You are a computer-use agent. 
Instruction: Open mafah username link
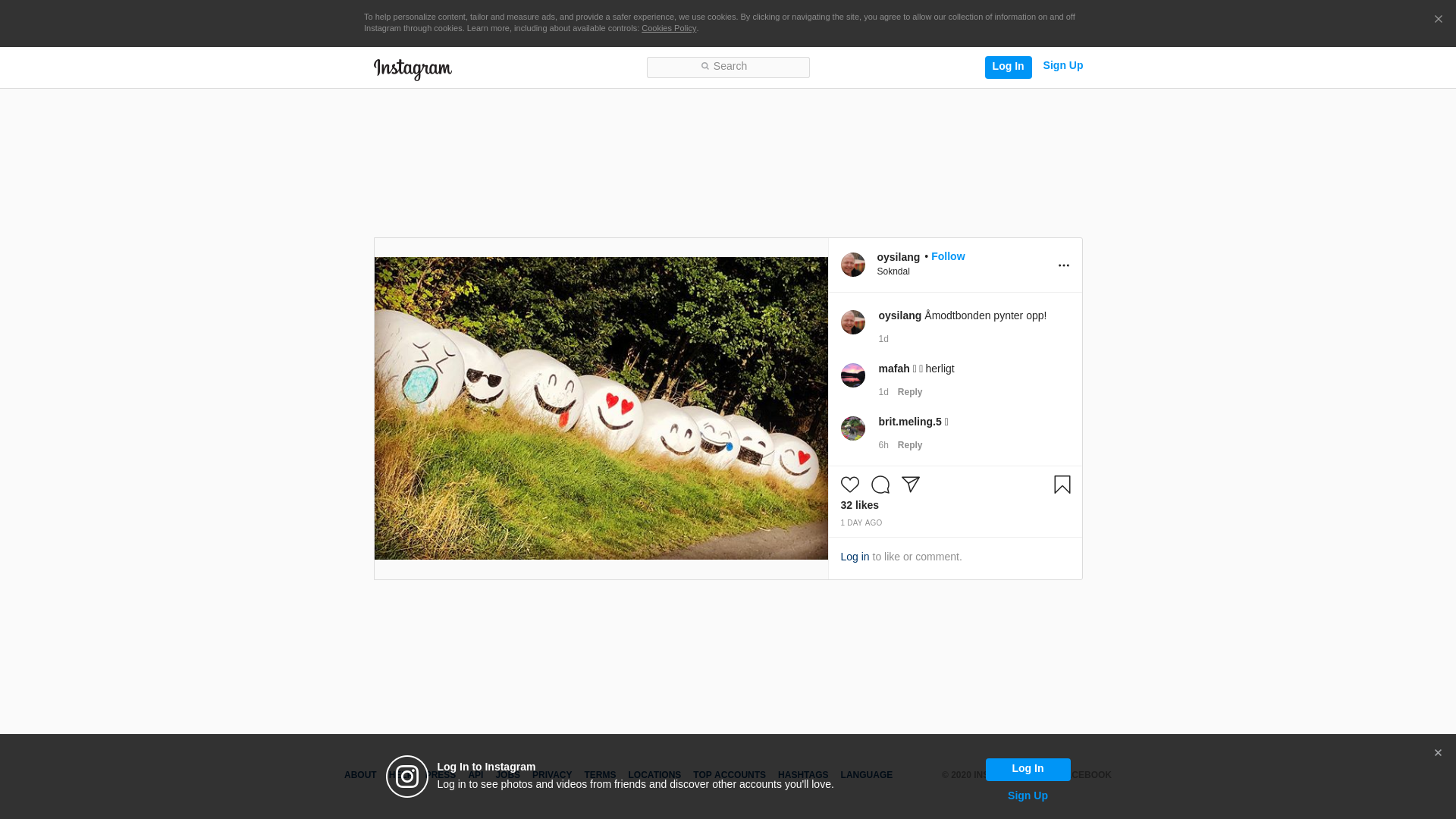click(x=894, y=369)
